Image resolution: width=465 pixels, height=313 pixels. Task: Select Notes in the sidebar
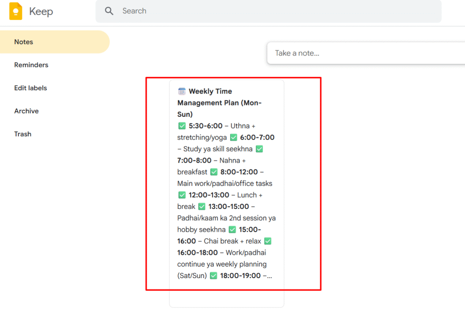[x=24, y=42]
